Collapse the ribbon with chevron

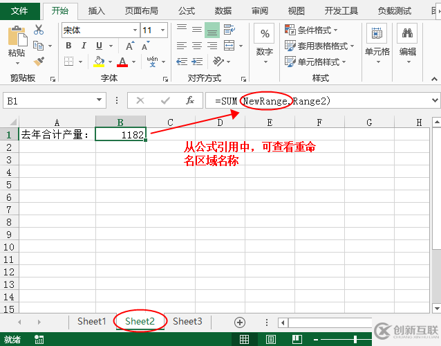(434, 79)
